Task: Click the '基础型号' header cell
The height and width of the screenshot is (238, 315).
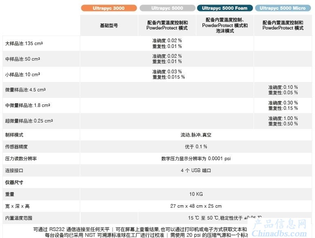Action: 109,25
